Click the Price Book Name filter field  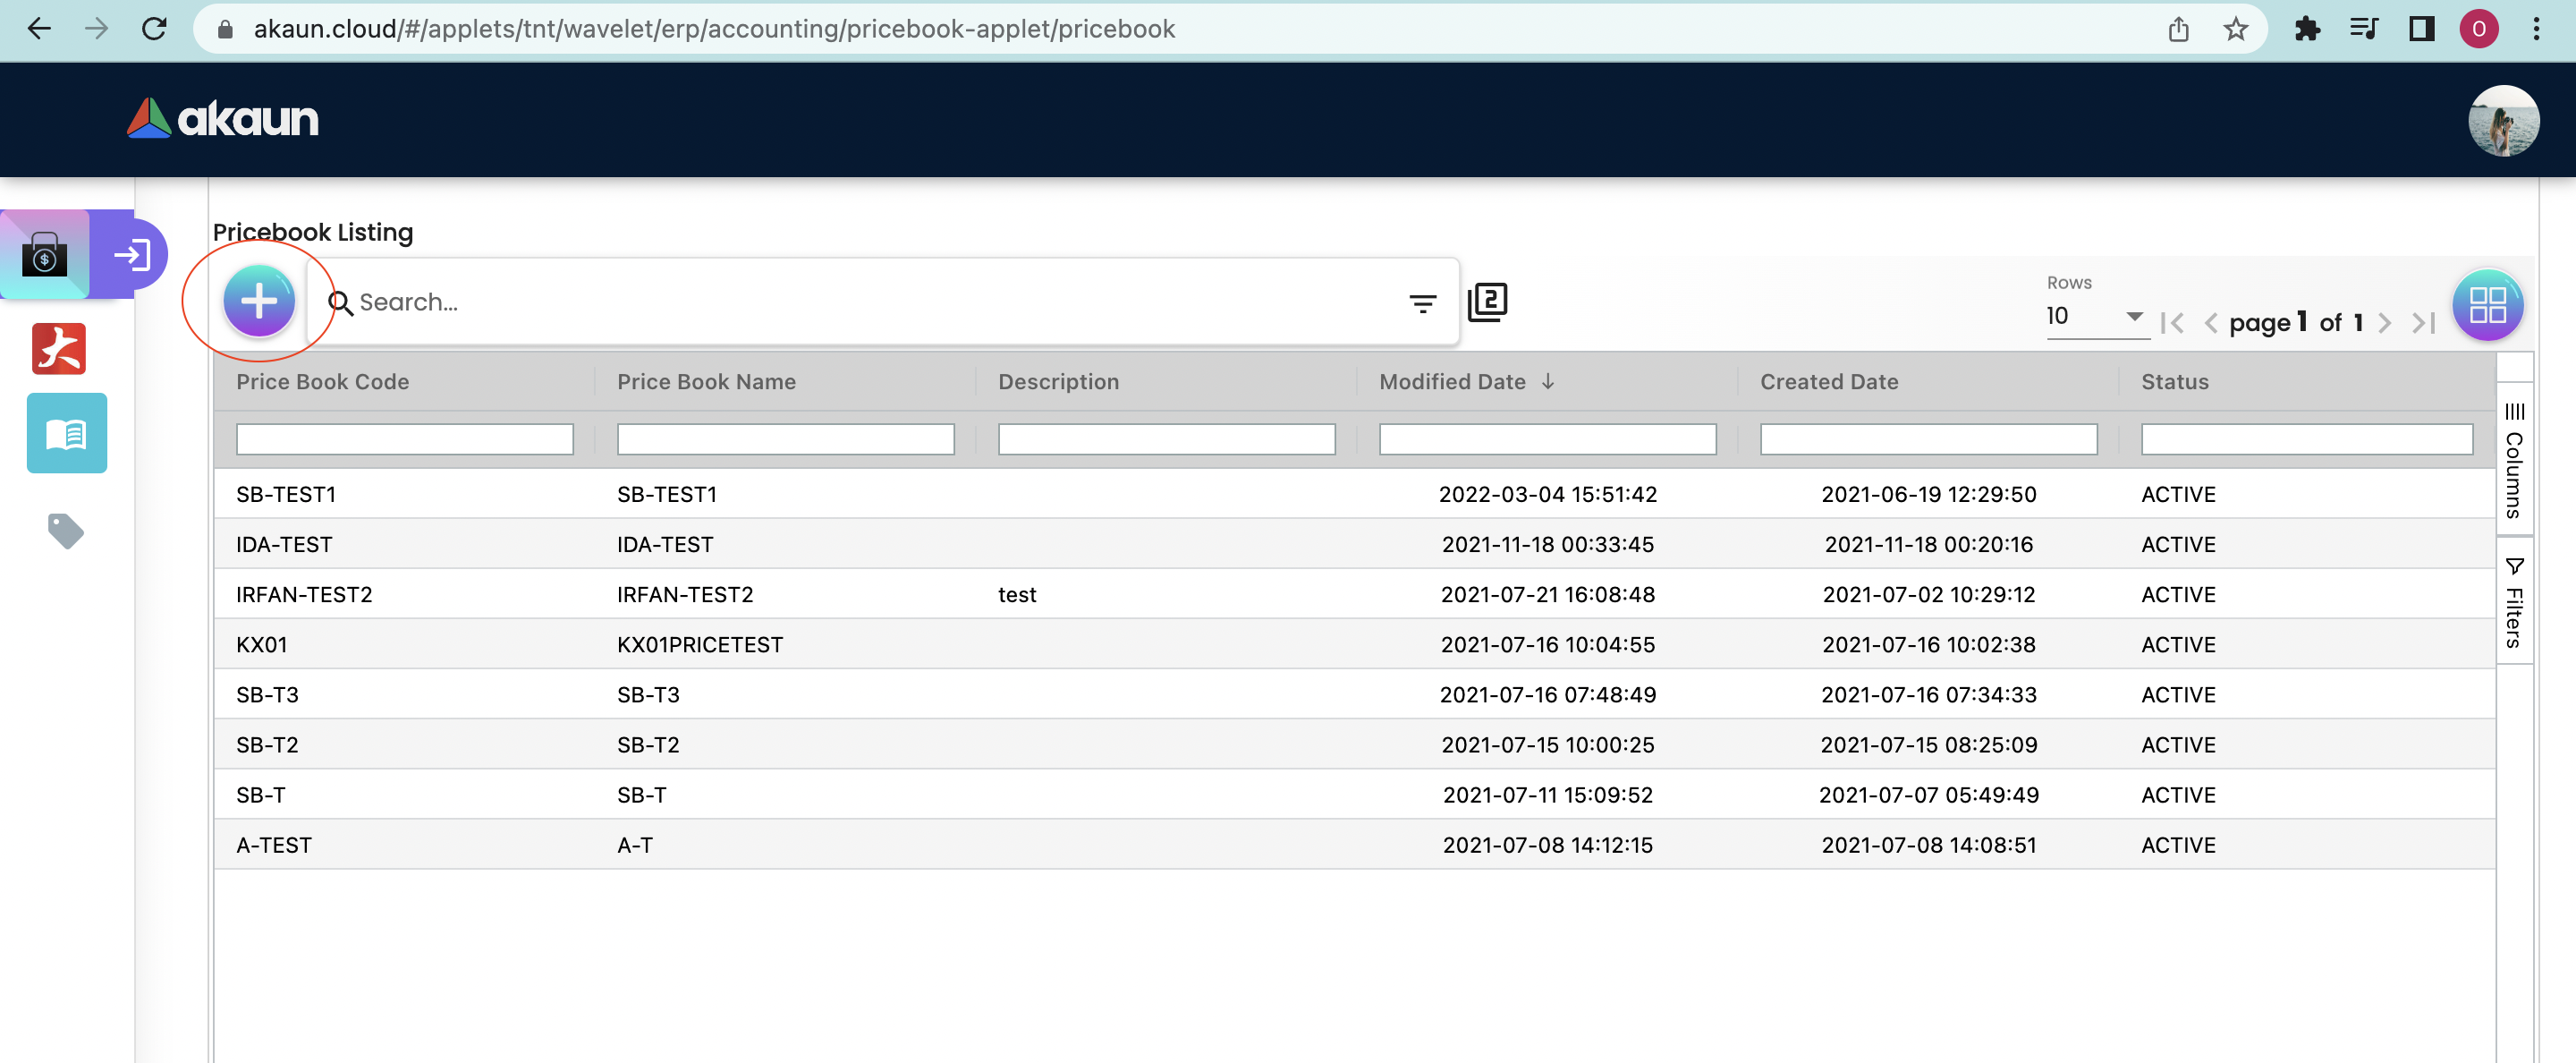[785, 439]
